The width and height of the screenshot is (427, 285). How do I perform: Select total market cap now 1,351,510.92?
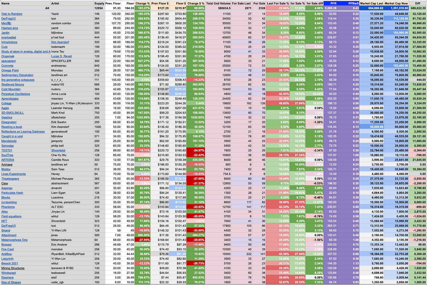pyautogui.click(x=396, y=8)
